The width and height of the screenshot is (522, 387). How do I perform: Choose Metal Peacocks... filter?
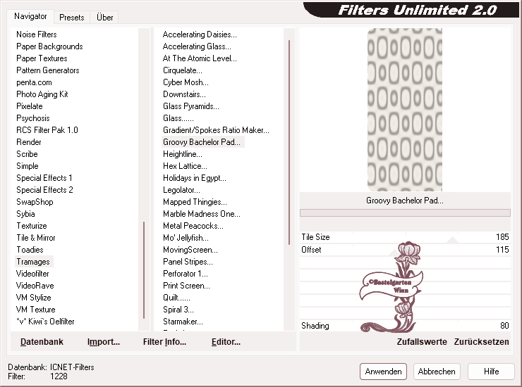tap(193, 226)
